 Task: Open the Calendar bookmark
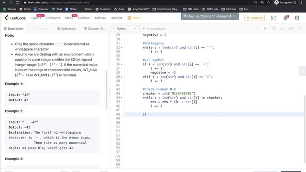tap(41, 9)
